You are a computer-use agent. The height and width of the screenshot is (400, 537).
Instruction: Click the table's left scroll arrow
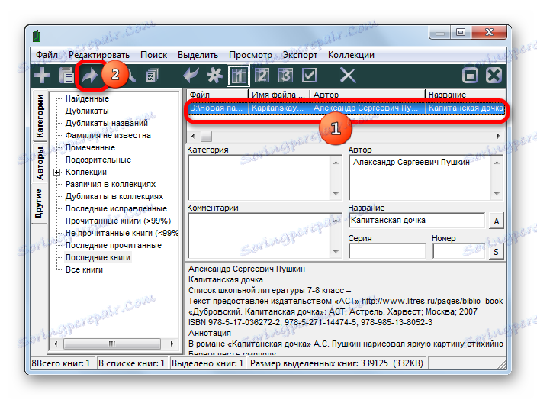pyautogui.click(x=193, y=136)
